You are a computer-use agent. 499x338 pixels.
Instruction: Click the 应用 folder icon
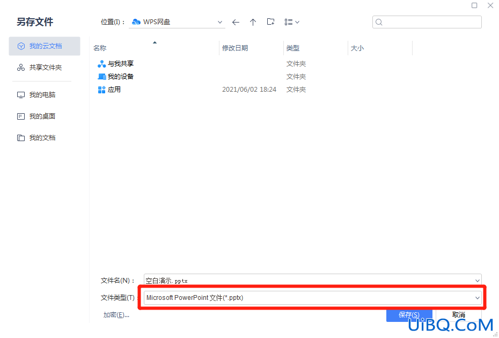pyautogui.click(x=102, y=90)
